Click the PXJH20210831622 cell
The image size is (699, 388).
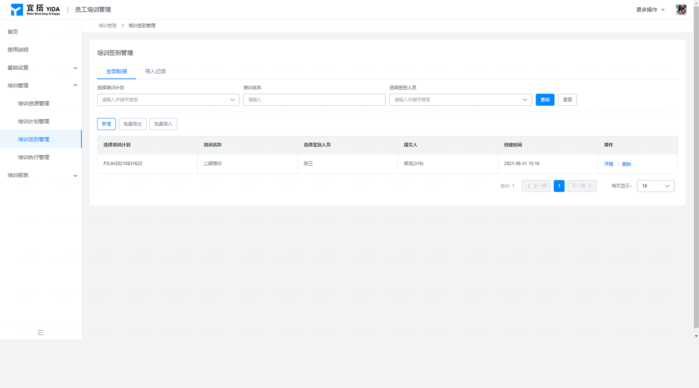pos(147,164)
